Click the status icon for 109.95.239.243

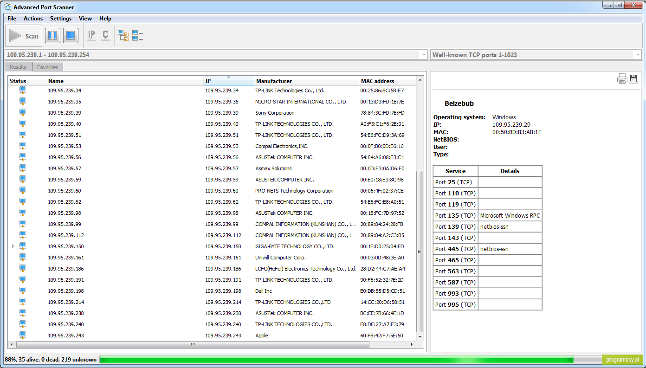[x=22, y=336]
